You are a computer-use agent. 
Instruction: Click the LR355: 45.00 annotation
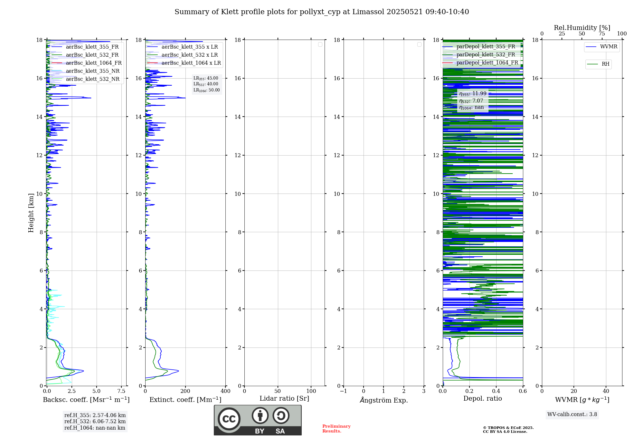[x=206, y=78]
